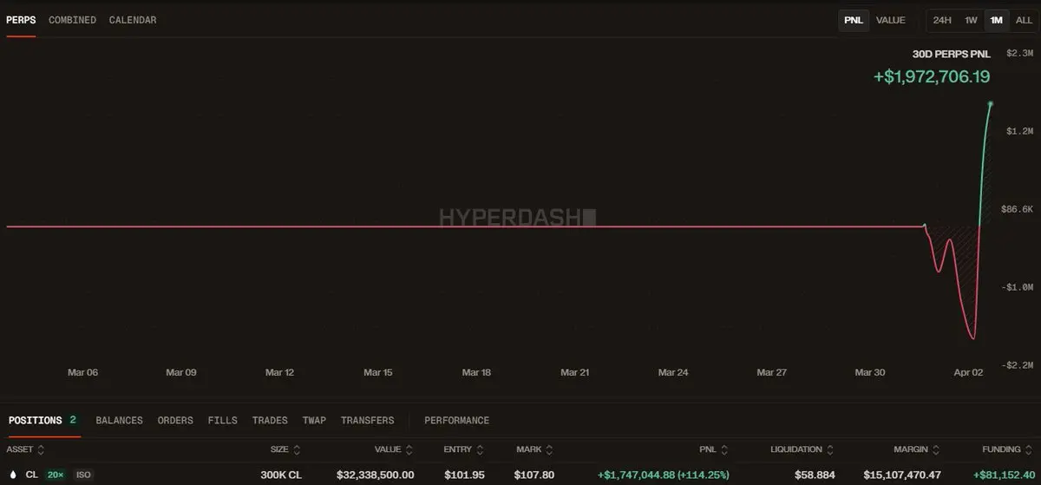1041x485 pixels.
Task: Click the Mar 18 date axis label
Action: pyautogui.click(x=476, y=372)
